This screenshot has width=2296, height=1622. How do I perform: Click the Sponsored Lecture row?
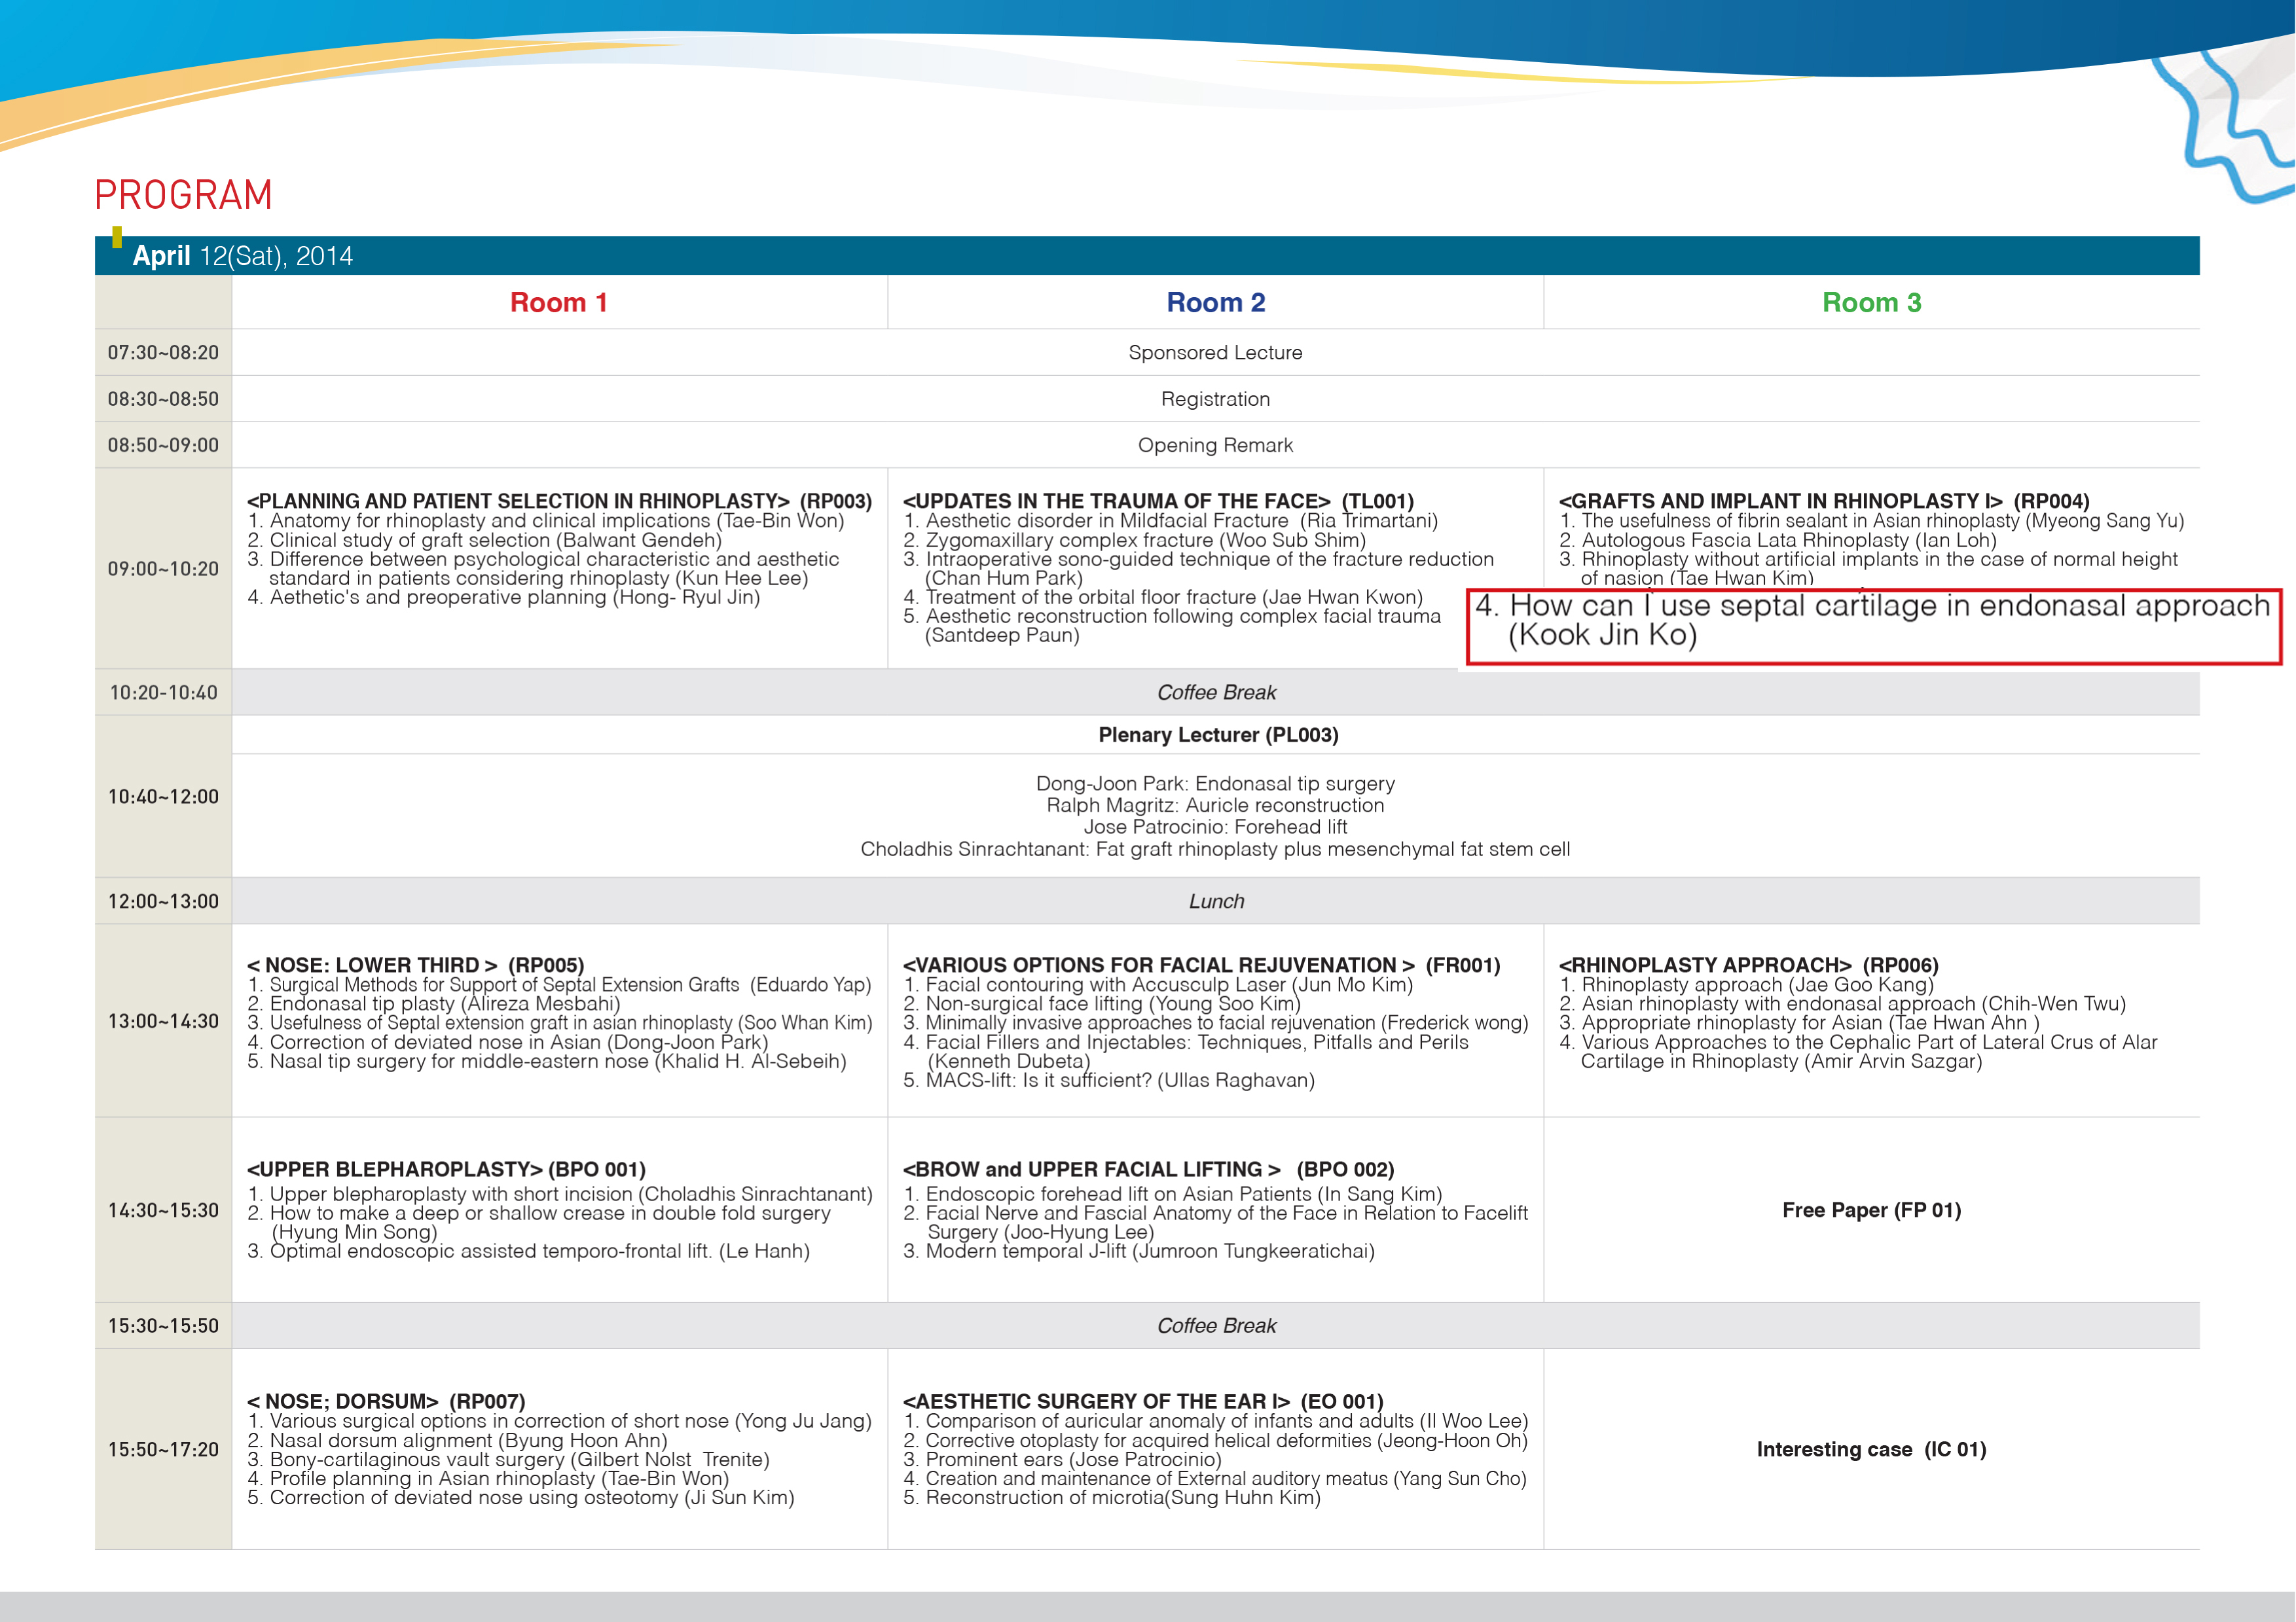point(1216,353)
